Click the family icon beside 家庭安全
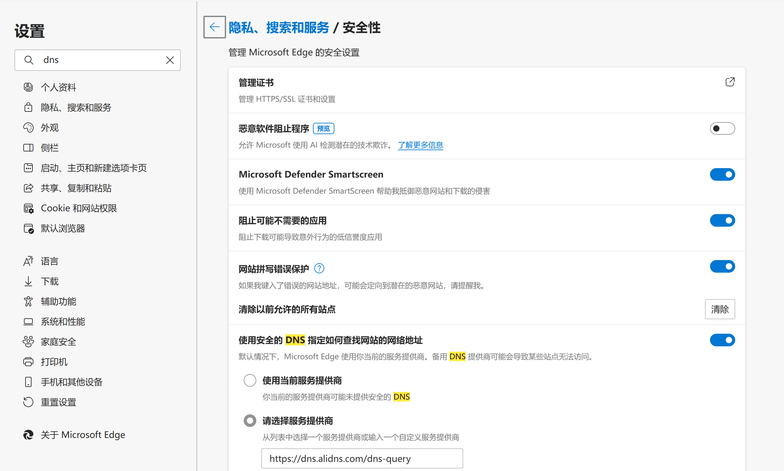 click(x=28, y=342)
